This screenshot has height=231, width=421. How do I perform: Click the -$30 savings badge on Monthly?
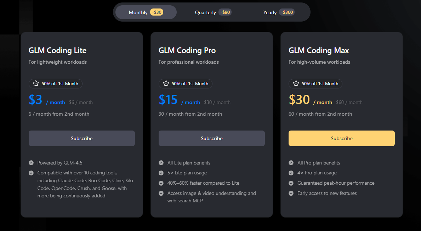pos(157,12)
